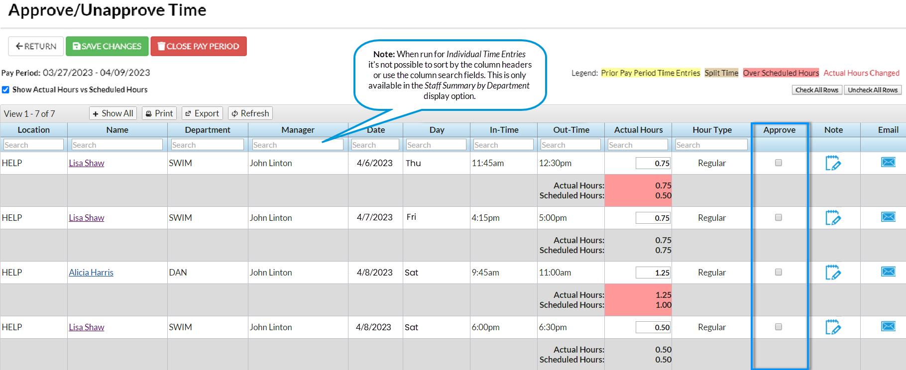
Task: Open Lisa Shaw link in 4/6/2023 row
Action: point(87,163)
